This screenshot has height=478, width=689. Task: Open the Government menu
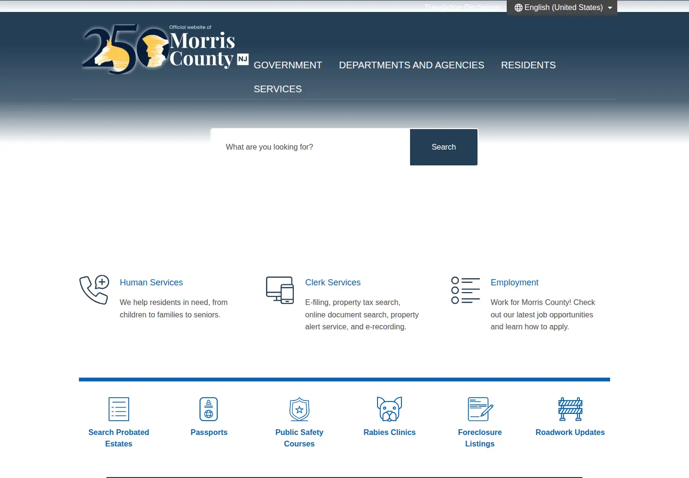click(288, 65)
